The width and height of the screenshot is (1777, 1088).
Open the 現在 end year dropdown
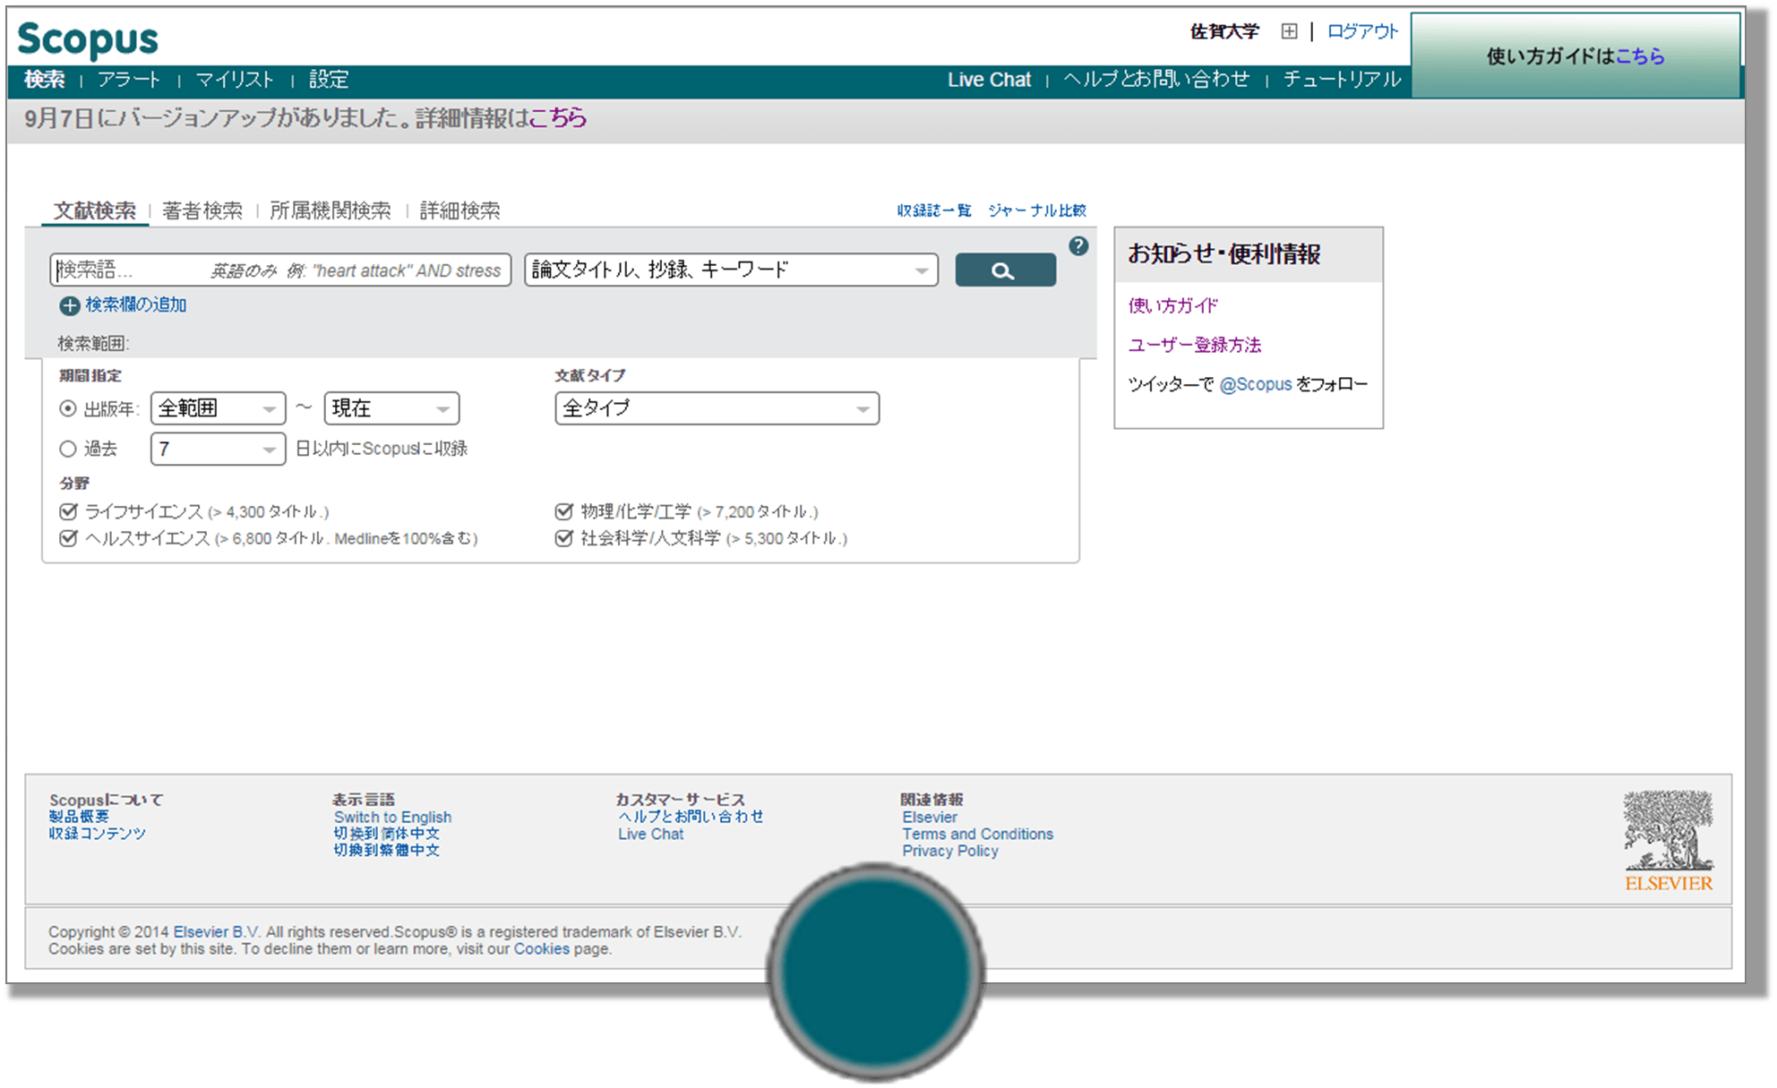click(391, 408)
